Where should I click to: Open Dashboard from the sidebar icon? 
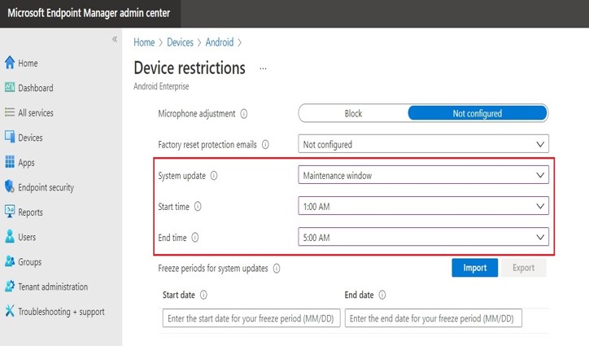click(x=10, y=88)
